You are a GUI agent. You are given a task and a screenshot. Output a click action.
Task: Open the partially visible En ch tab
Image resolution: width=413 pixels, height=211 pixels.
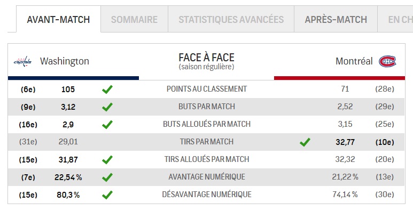click(395, 19)
